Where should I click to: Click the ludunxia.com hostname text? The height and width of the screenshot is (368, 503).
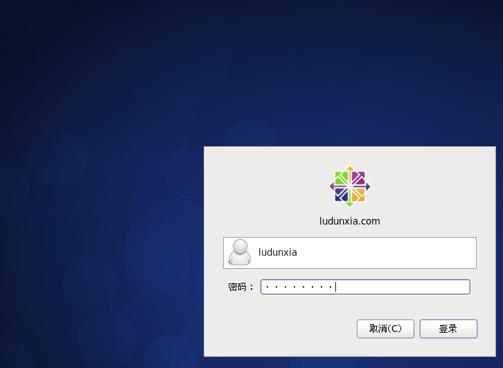click(x=350, y=221)
